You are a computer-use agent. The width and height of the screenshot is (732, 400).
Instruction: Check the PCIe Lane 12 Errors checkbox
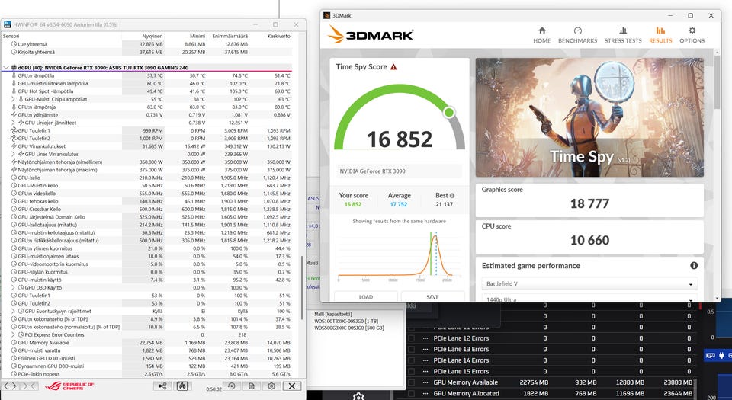(x=411, y=338)
